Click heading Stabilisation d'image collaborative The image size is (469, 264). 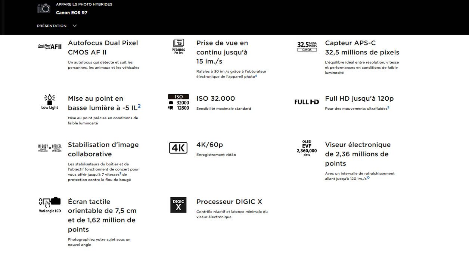pyautogui.click(x=103, y=149)
